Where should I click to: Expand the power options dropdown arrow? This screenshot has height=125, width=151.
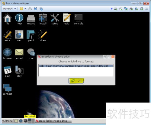point(25,9)
